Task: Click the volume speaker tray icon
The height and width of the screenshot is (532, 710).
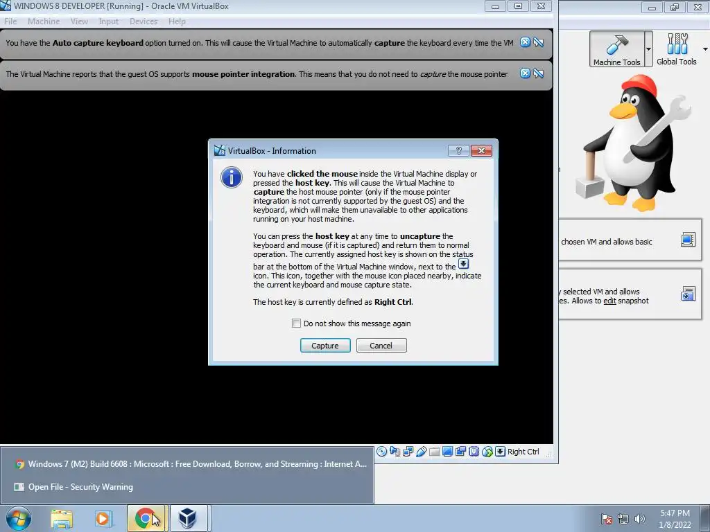Action: [x=639, y=519]
